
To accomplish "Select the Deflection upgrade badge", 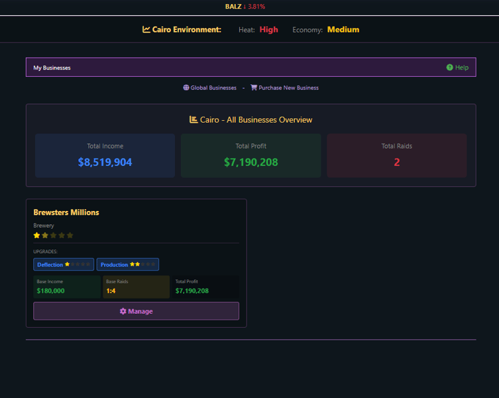I will [50, 265].
